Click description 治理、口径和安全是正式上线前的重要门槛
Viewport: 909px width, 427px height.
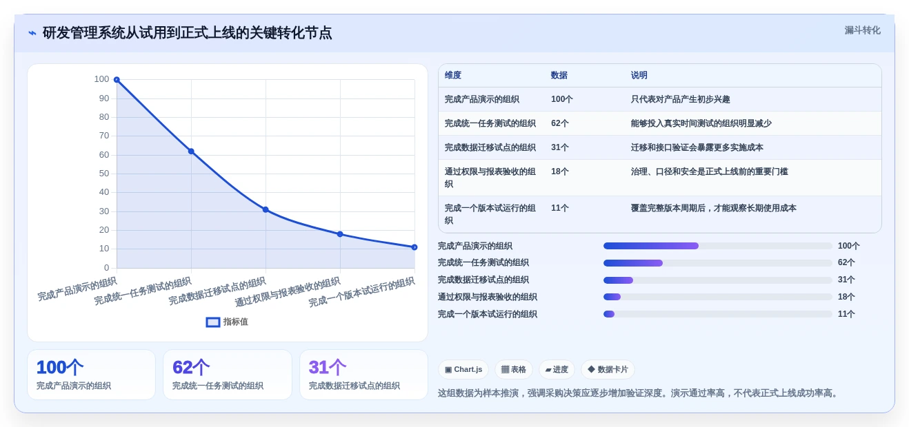710,171
